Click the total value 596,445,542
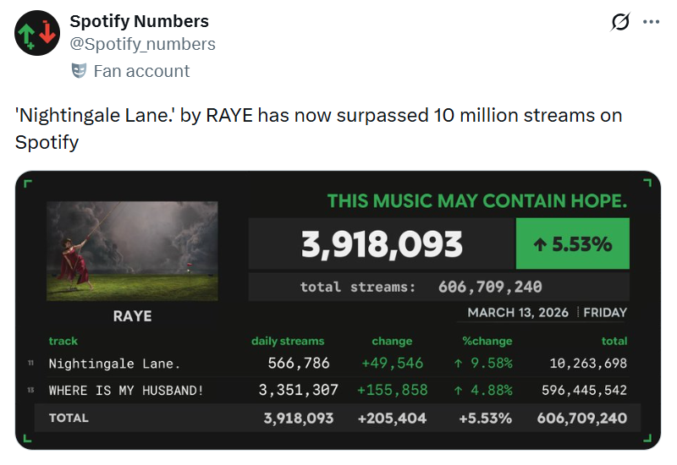Image resolution: width=677 pixels, height=465 pixels. pos(584,390)
